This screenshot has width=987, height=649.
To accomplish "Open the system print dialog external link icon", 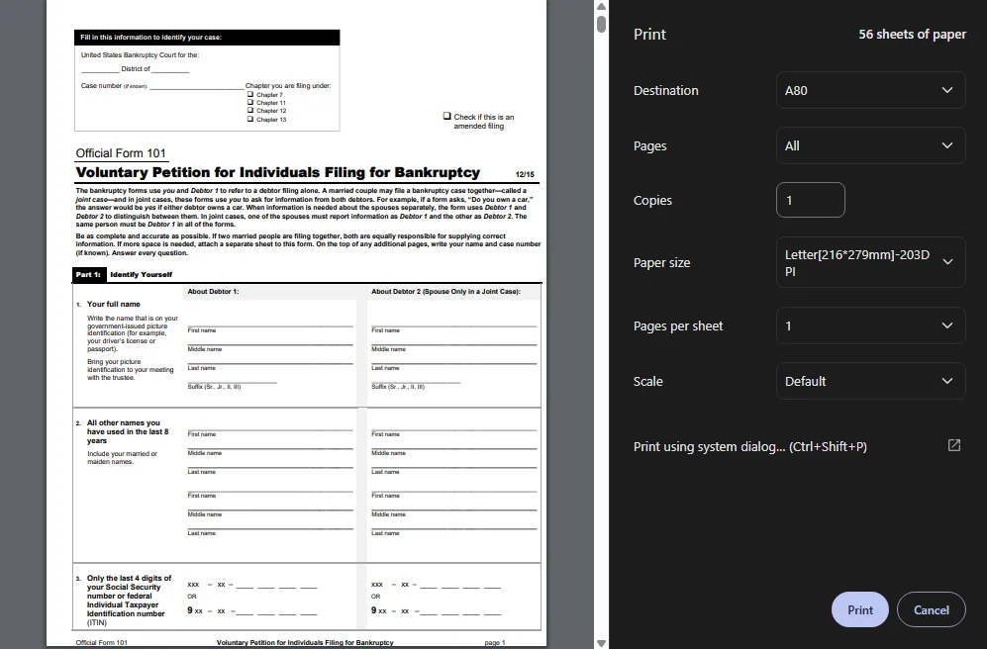I will [954, 445].
